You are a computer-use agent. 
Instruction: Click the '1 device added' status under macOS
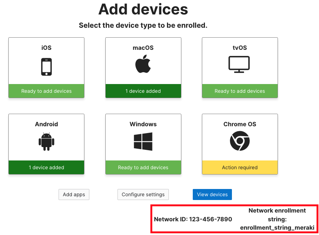tap(143, 91)
